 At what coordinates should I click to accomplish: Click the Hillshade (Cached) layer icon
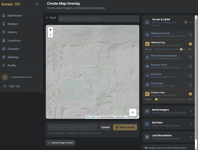[x=147, y=35]
